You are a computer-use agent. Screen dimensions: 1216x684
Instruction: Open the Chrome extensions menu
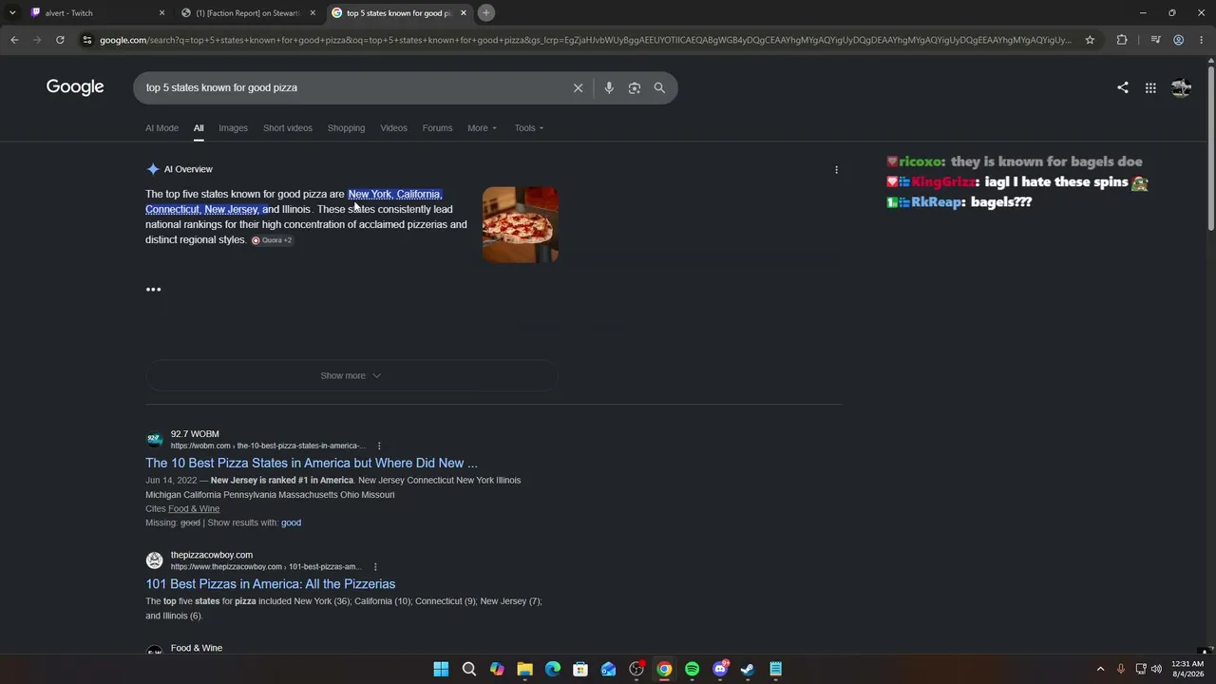pos(1122,40)
